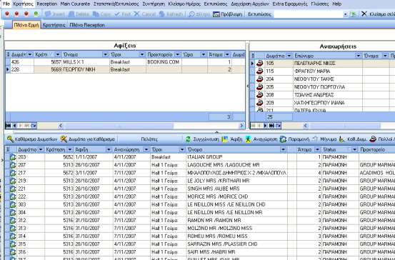Open the Δωμάτιο column filter in the Αναχωρήσεις grid
The width and height of the screenshot is (395, 260).
pyautogui.click(x=289, y=56)
